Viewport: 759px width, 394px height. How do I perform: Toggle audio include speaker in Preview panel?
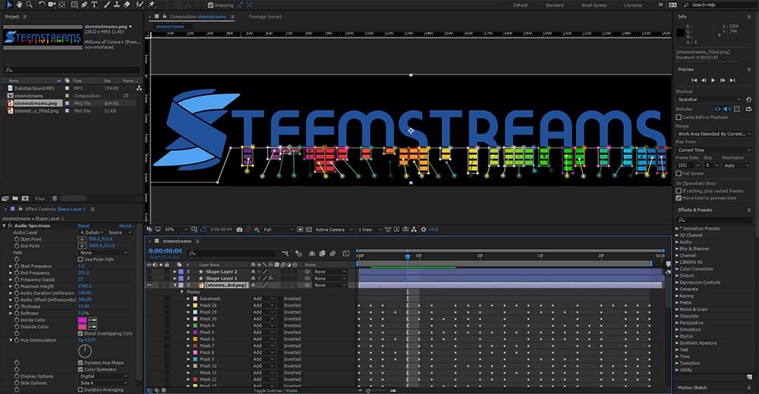pyautogui.click(x=727, y=109)
